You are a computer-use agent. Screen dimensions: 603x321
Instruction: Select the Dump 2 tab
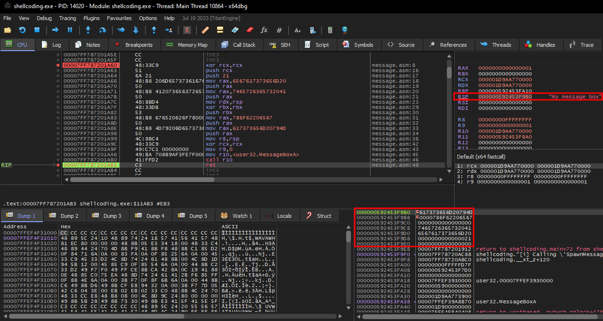click(x=64, y=216)
